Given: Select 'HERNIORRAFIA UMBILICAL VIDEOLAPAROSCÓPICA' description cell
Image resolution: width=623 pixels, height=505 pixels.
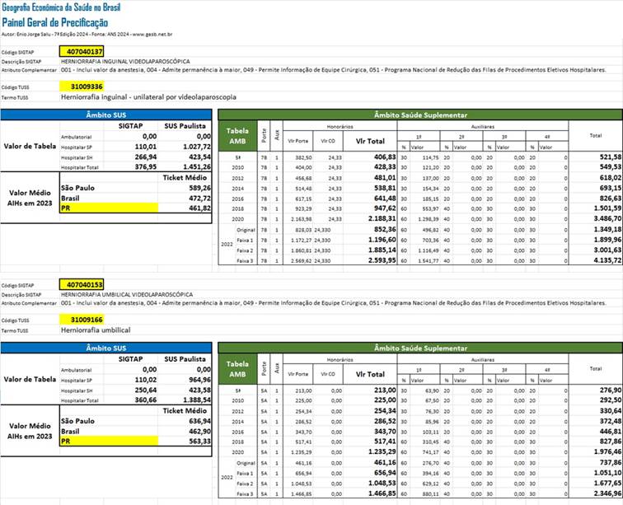Looking at the screenshot, I should (x=127, y=295).
